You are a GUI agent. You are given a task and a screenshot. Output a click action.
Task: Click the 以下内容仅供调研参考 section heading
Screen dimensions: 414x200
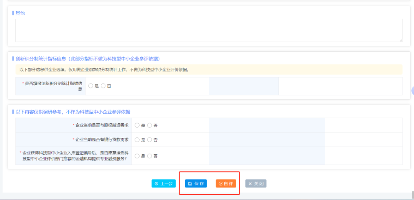[x=73, y=112]
